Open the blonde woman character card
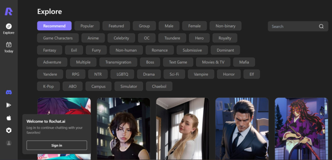This screenshot has width=332, height=160. coord(183,129)
